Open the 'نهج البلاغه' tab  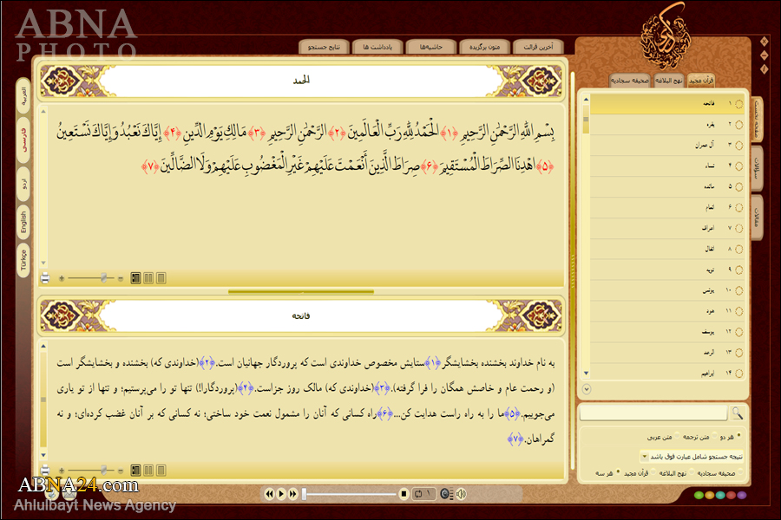[670, 80]
